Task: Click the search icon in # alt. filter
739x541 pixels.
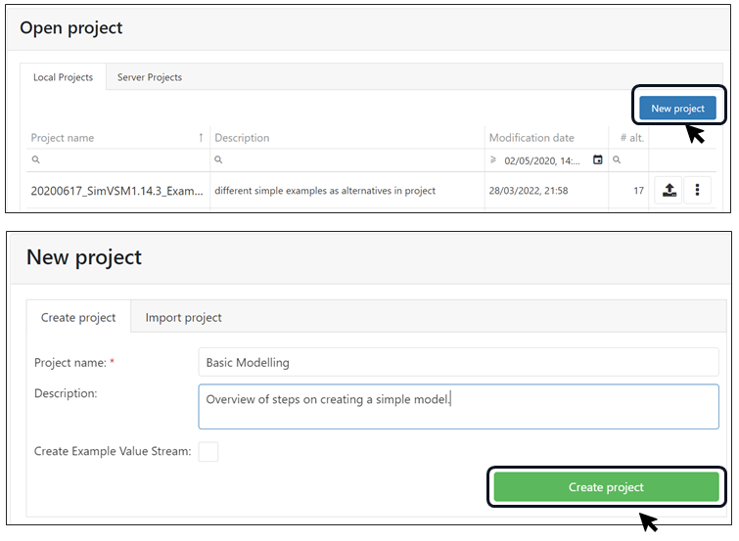Action: pos(618,159)
